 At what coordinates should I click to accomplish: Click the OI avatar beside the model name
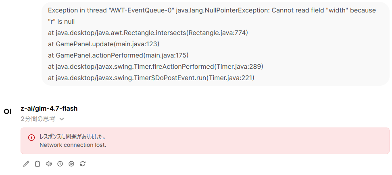pyautogui.click(x=8, y=112)
